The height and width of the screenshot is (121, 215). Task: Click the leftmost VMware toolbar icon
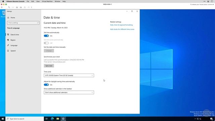2,7
